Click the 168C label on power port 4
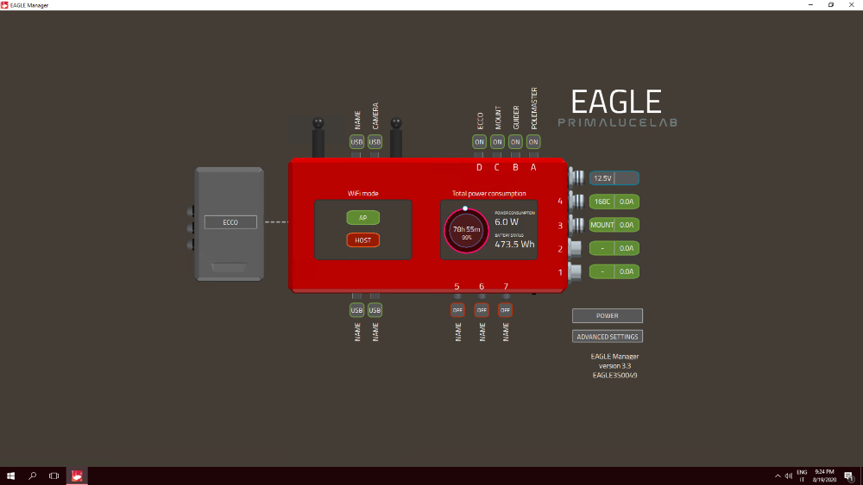This screenshot has height=485, width=863. click(602, 202)
